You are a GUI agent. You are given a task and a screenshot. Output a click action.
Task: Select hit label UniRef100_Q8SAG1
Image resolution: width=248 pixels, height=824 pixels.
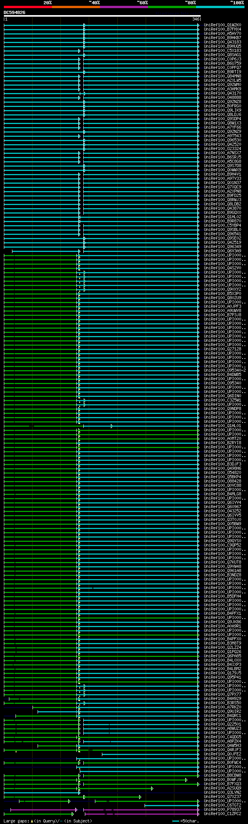pos(222,55)
